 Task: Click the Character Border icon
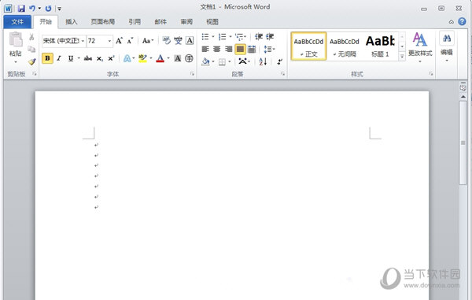(190, 40)
